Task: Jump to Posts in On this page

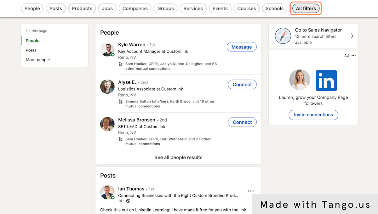Action: [31, 50]
